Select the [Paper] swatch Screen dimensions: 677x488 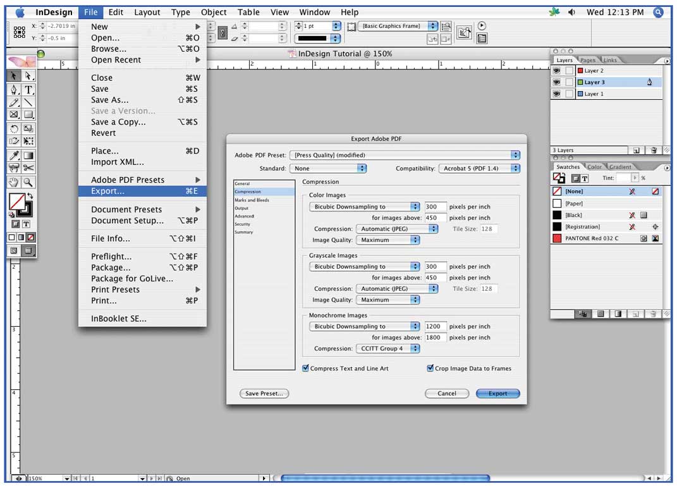point(607,204)
